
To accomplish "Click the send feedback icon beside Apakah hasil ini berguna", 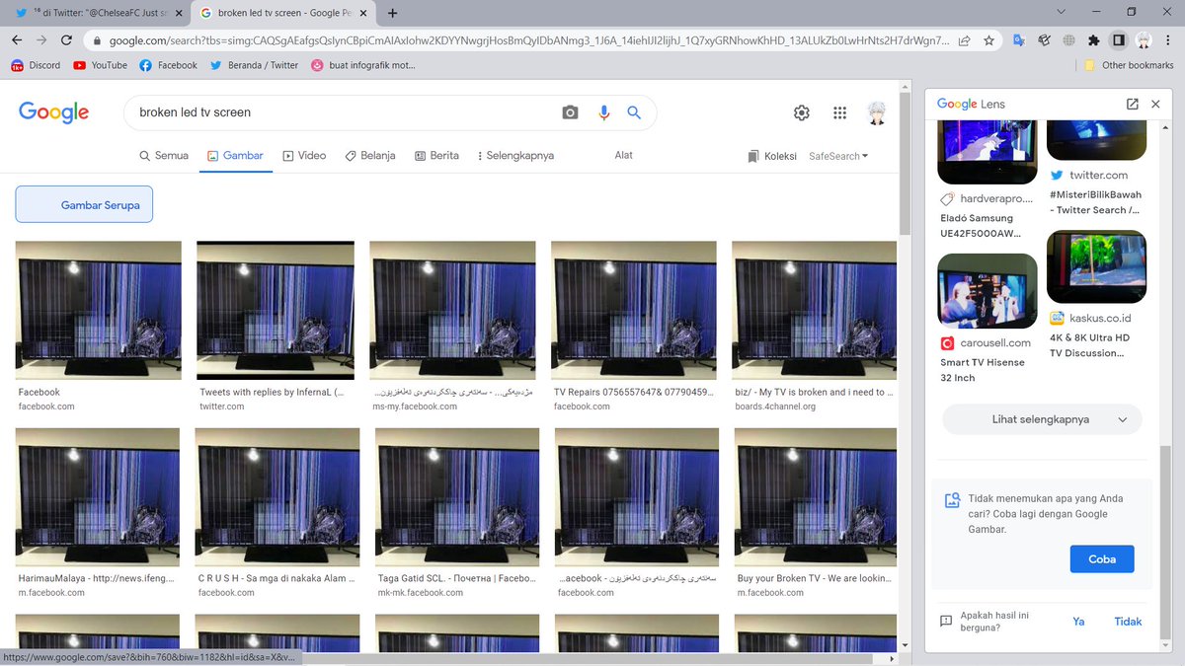I will [946, 622].
